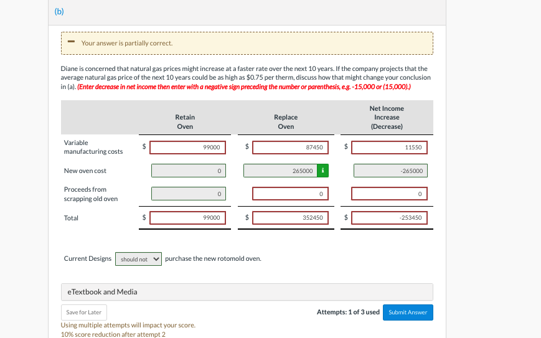
Task: Click 'Your answer is partially correct.' text
Action: click(127, 43)
